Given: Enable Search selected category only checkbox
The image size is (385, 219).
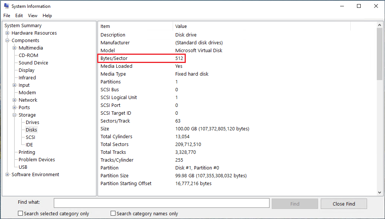Looking at the screenshot, I should pyautogui.click(x=21, y=213).
